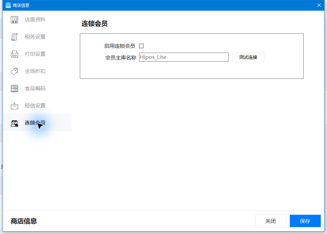Click the 短信设置 envelope icon
This screenshot has width=327, height=234.
tap(14, 106)
